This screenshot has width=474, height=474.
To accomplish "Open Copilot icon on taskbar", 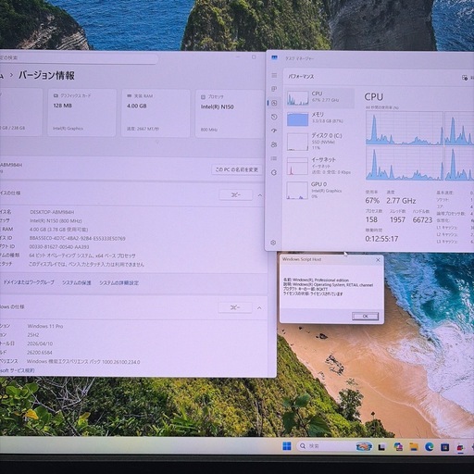I will pos(398,446).
